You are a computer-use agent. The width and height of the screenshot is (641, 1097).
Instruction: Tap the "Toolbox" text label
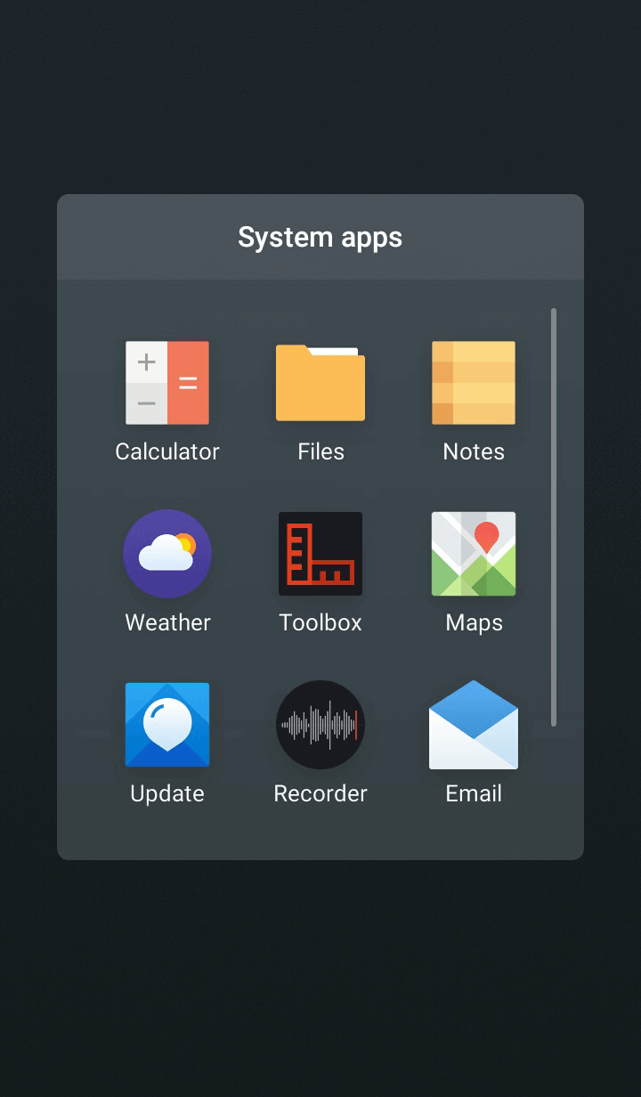[320, 622]
